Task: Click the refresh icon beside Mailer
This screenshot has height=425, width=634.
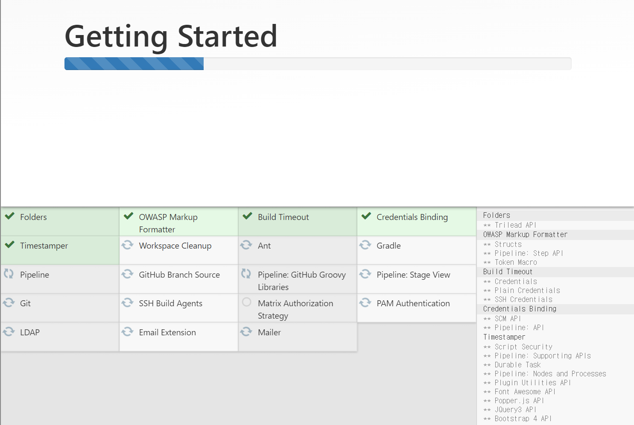Action: pyautogui.click(x=246, y=331)
